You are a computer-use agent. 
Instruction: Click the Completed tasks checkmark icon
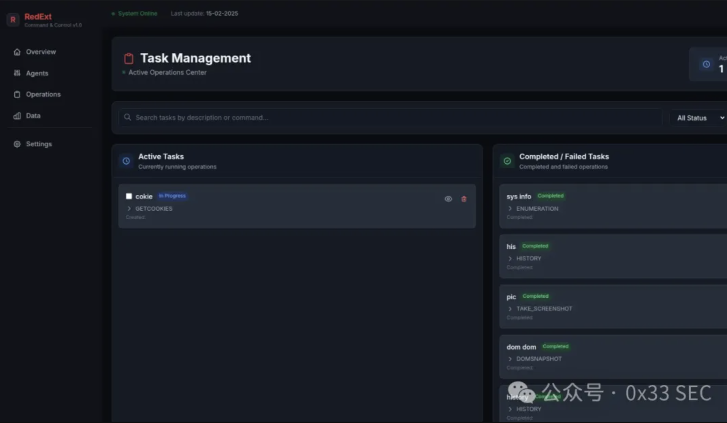(x=507, y=161)
